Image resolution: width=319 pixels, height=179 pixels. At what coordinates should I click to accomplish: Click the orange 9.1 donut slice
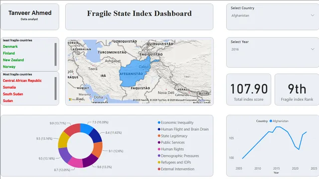tap(98, 149)
